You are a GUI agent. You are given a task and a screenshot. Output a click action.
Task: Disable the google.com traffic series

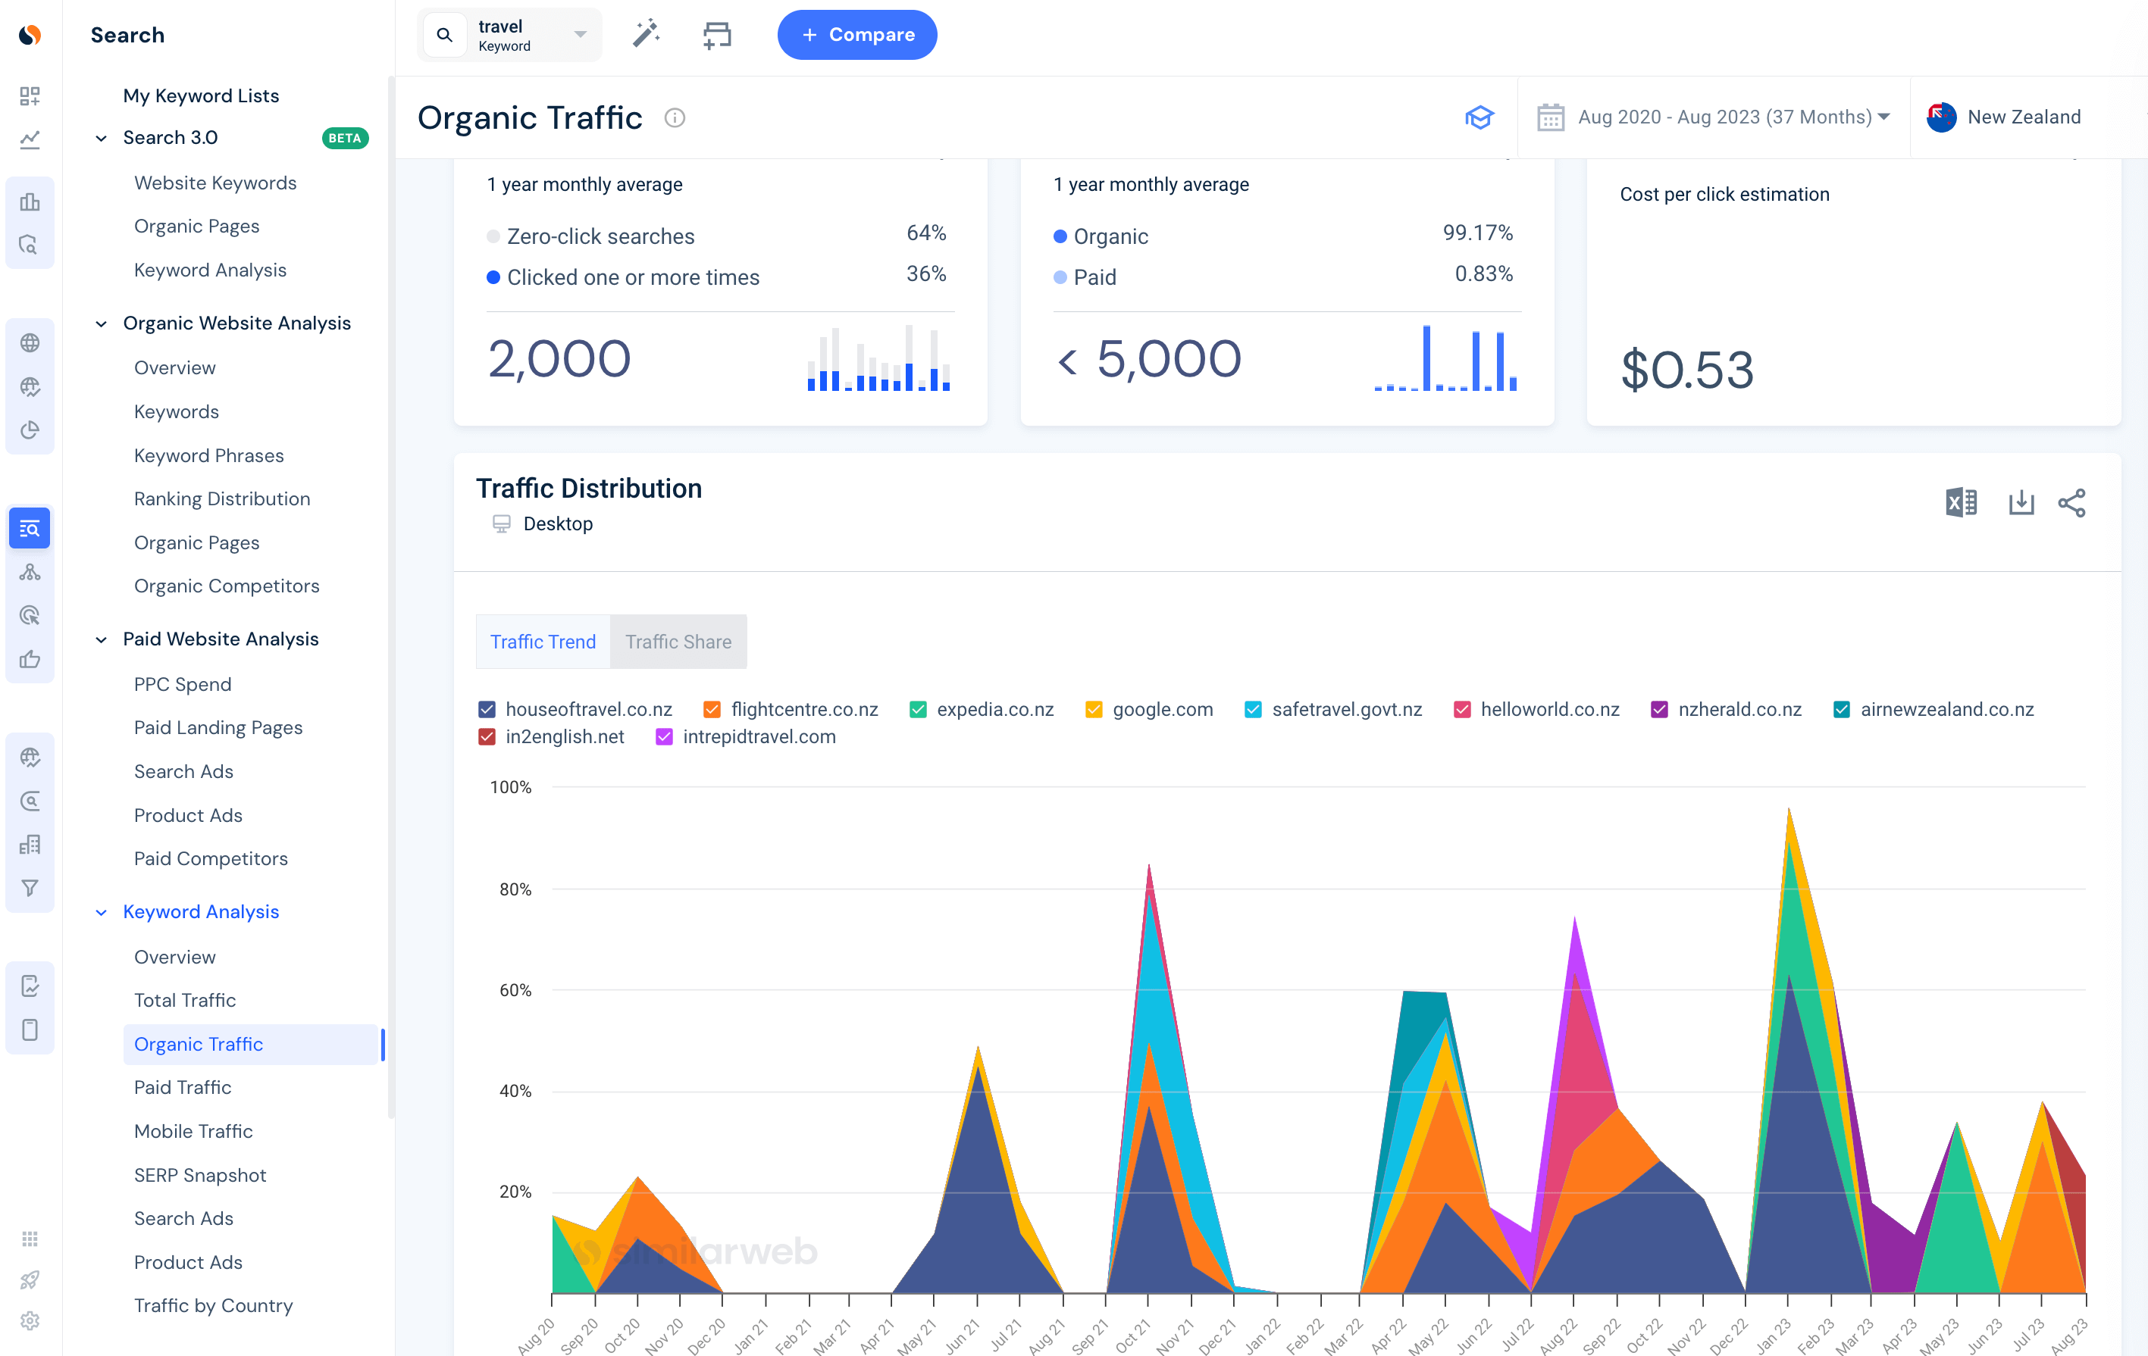click(1093, 709)
